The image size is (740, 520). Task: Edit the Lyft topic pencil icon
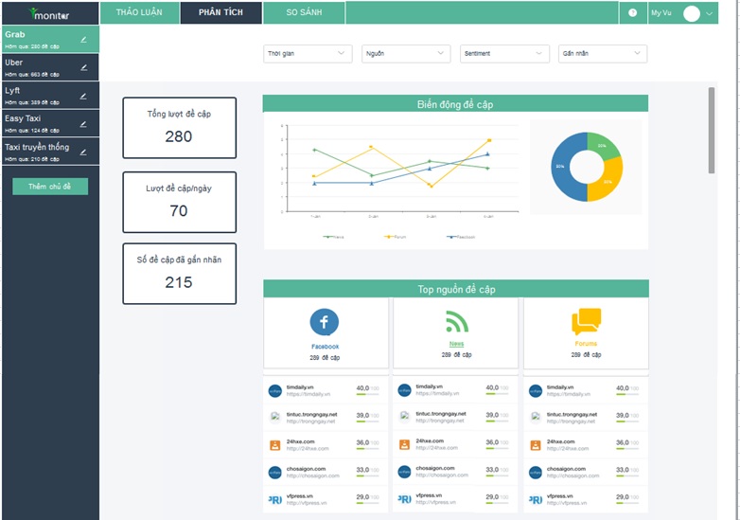click(83, 96)
